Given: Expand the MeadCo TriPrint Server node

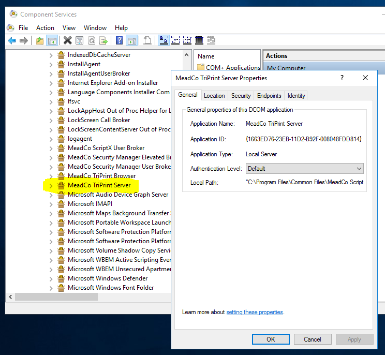Looking at the screenshot, I should pyautogui.click(x=51, y=186).
